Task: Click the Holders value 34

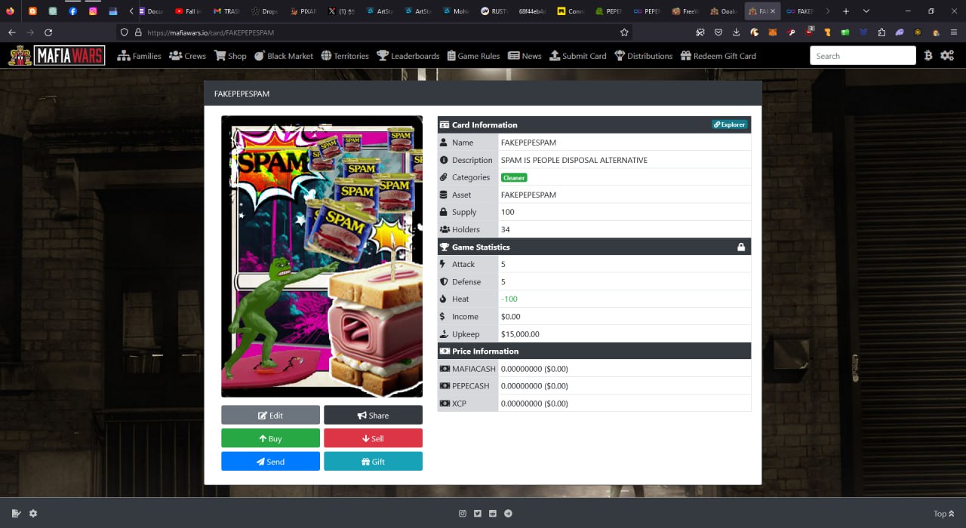Action: pyautogui.click(x=505, y=229)
